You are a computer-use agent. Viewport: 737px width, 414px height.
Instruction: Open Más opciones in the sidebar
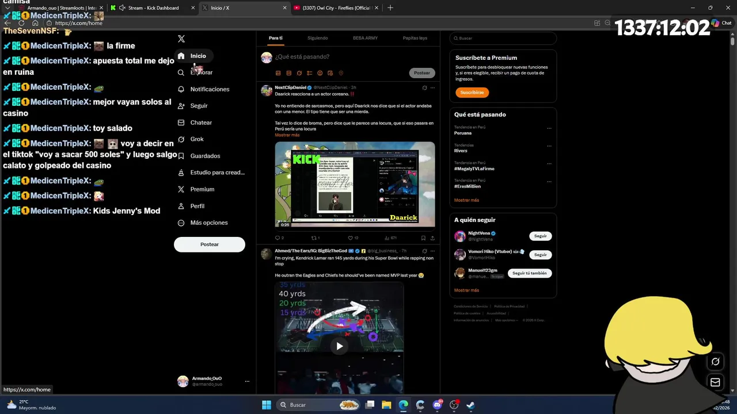(x=209, y=223)
